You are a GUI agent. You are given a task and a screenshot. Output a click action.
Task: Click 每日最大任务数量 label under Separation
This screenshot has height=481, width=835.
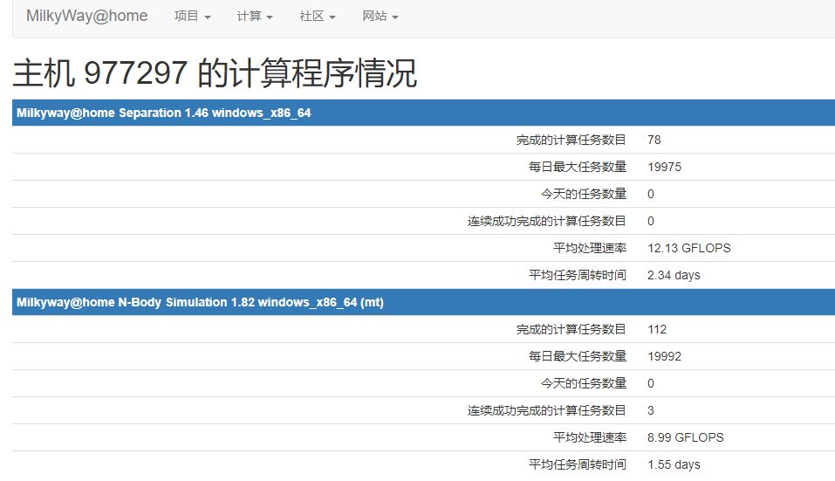coord(578,168)
